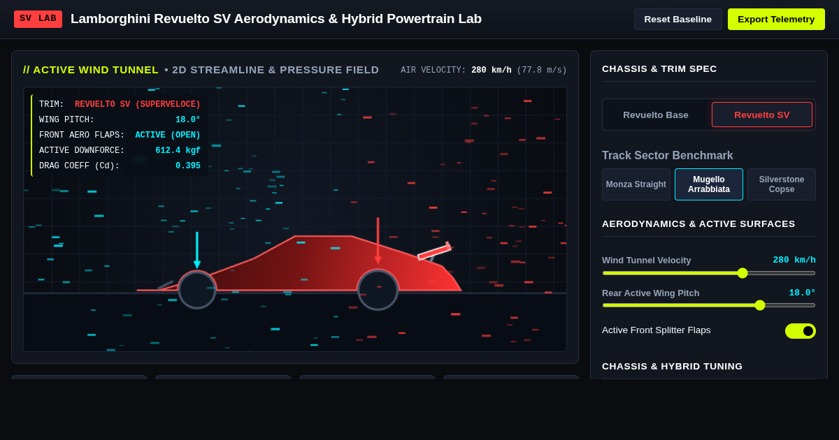
Task: Choose Mugello Arrabbiata sector benchmark
Action: [x=709, y=184]
